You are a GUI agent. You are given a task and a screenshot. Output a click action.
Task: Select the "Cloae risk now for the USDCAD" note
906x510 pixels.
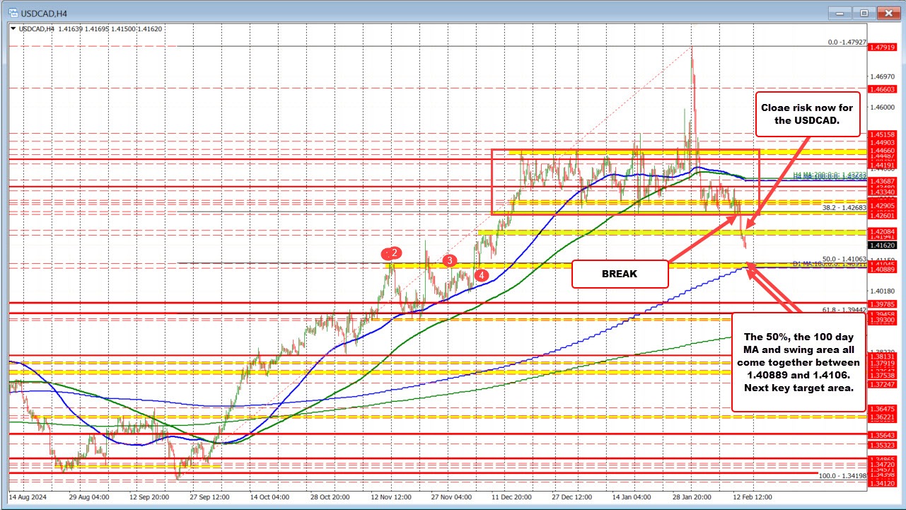tap(808, 114)
